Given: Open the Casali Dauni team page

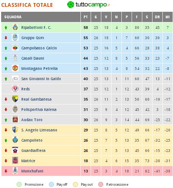Looking at the screenshot, I should tap(33, 58).
